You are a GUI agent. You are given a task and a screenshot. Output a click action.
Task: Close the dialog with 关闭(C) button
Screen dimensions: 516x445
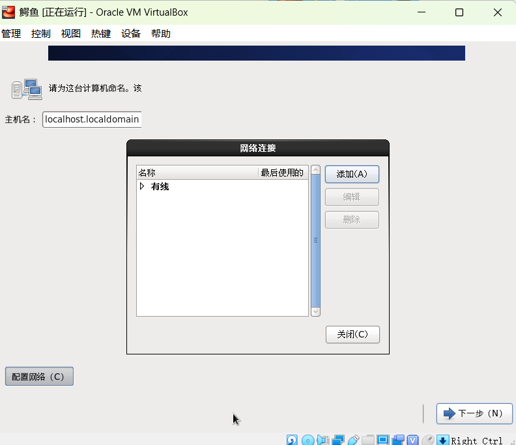352,334
